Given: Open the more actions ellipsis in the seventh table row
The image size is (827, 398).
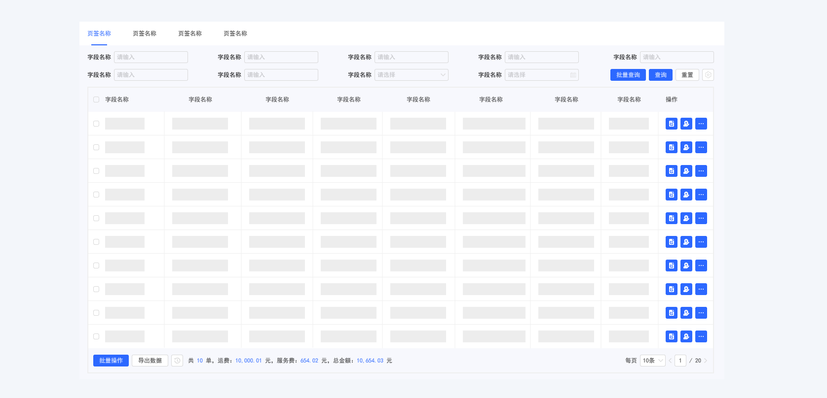Looking at the screenshot, I should click(701, 265).
